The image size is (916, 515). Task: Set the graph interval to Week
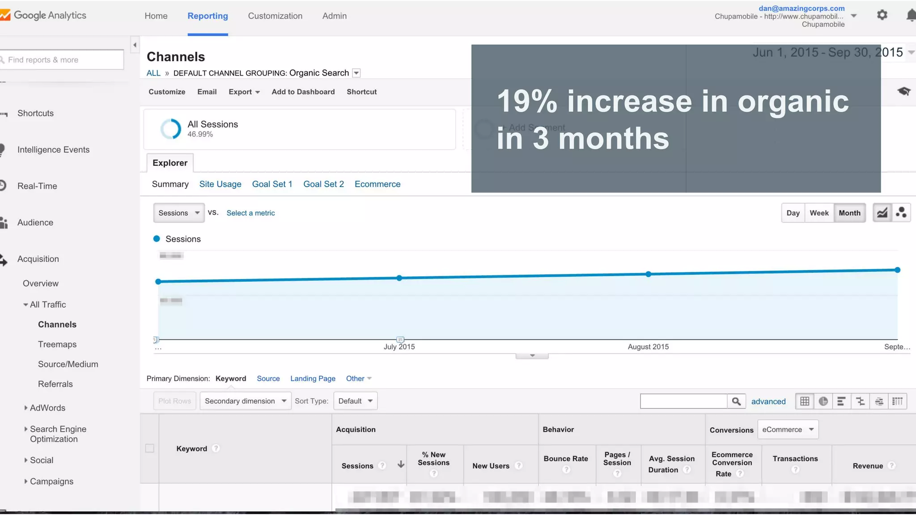pyautogui.click(x=819, y=213)
